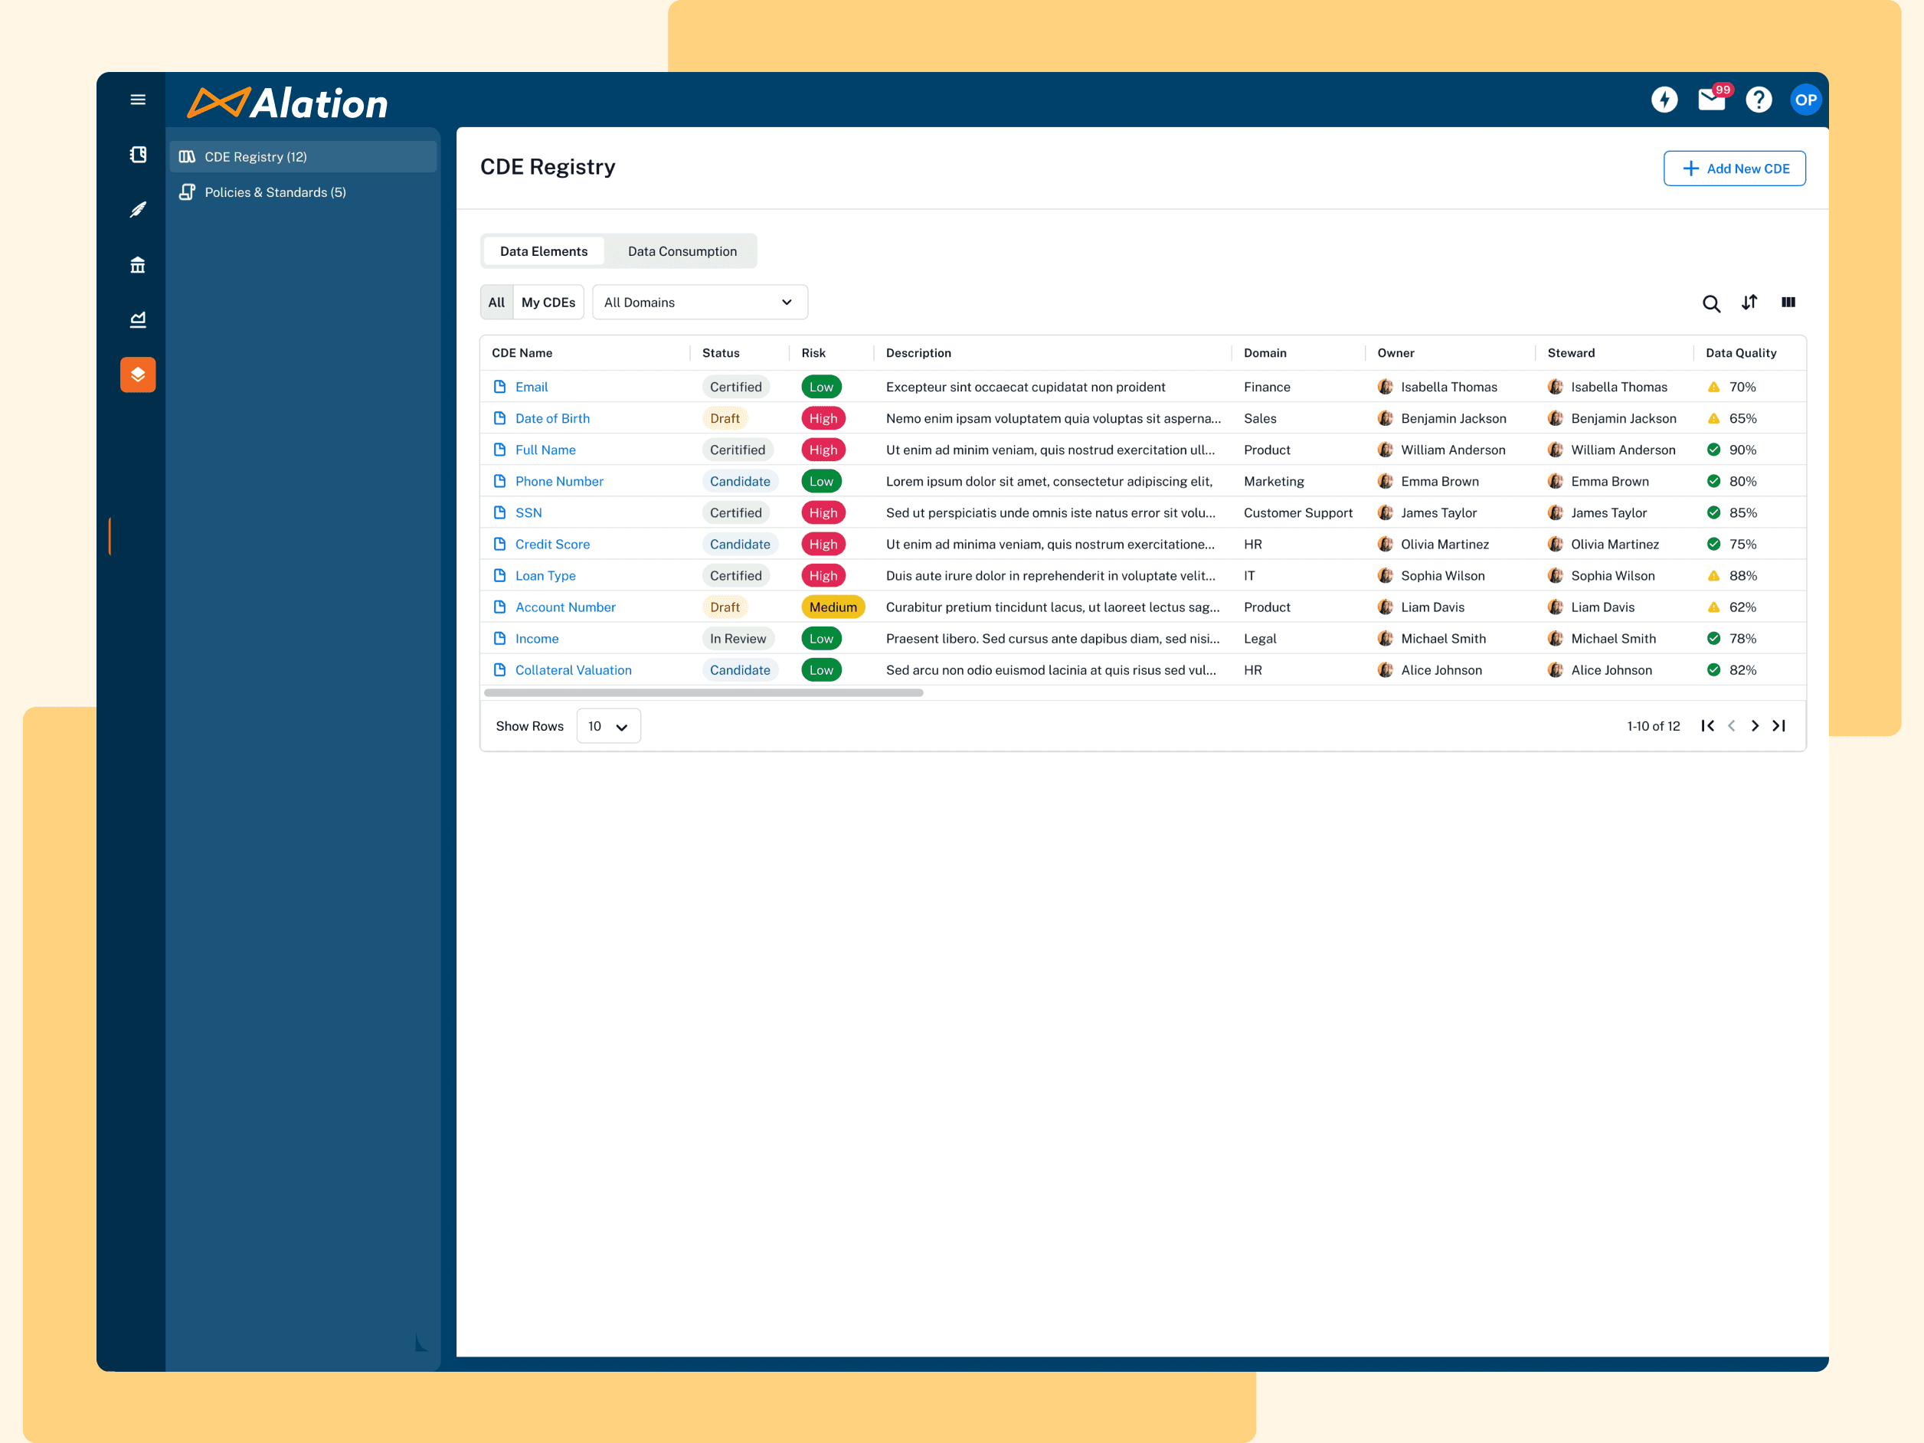Open the governance bank sidebar icon
1924x1443 pixels.
click(x=137, y=264)
